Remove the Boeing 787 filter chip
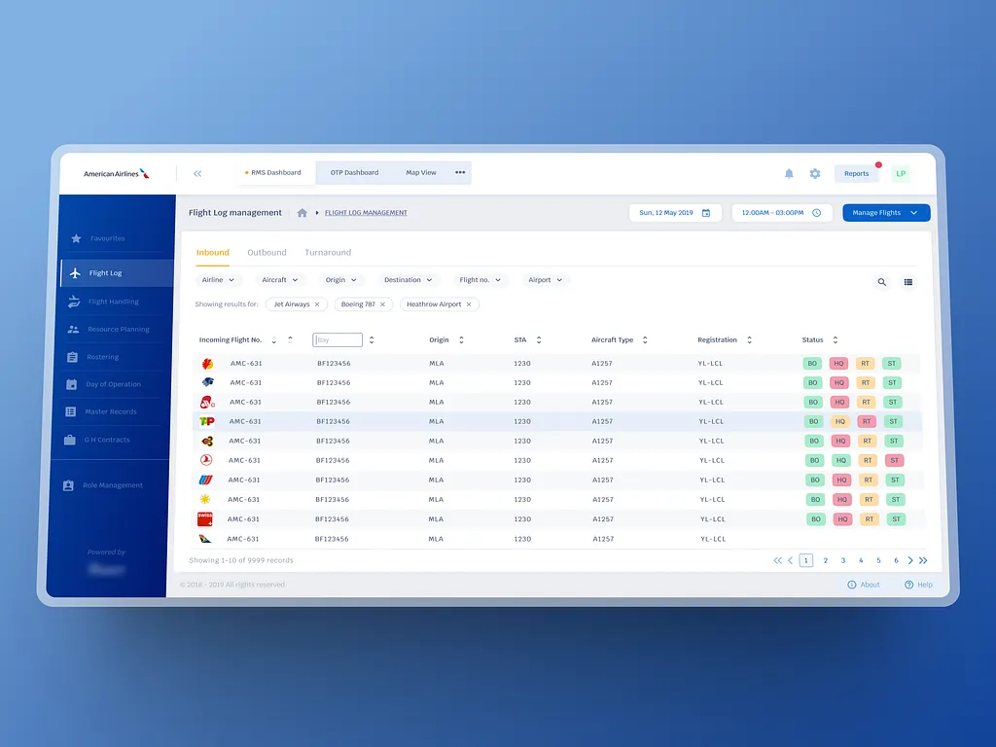The height and width of the screenshot is (747, 996). click(x=382, y=304)
